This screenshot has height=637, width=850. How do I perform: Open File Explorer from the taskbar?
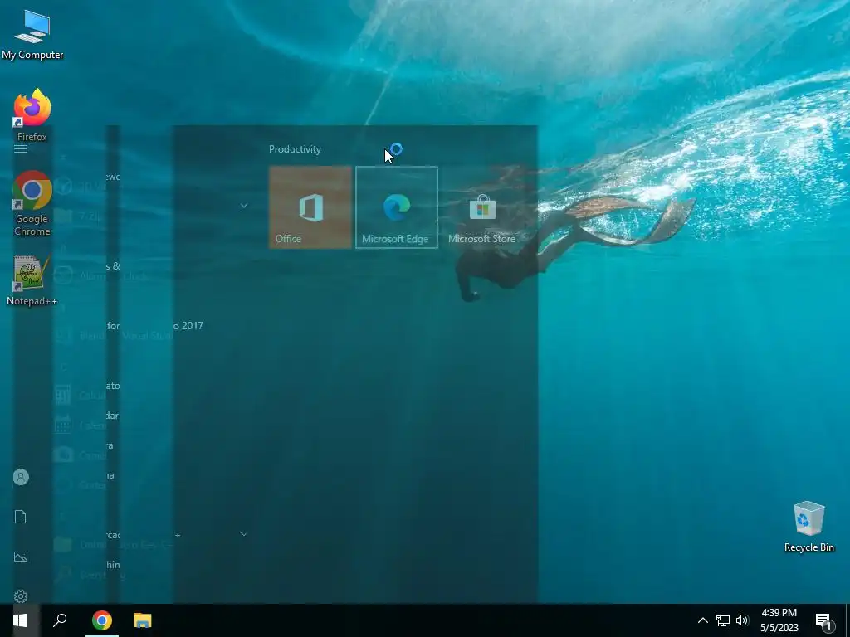(143, 620)
